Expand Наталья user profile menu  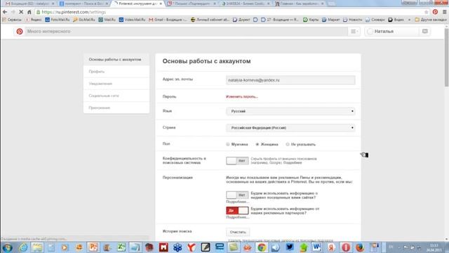391,31
